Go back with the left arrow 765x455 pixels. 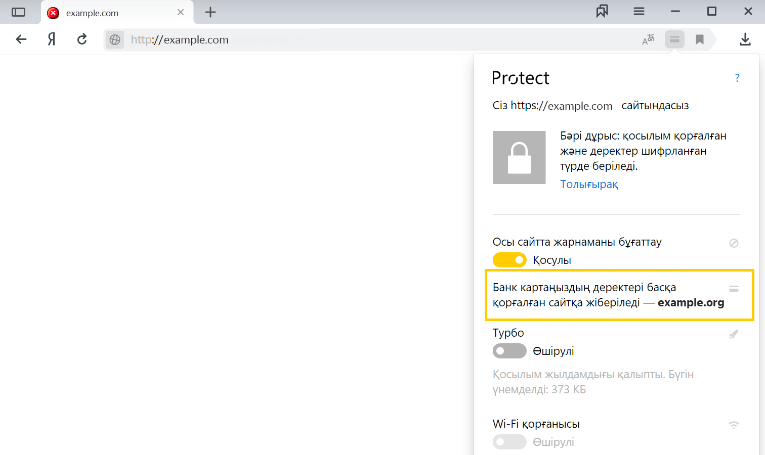click(x=21, y=39)
